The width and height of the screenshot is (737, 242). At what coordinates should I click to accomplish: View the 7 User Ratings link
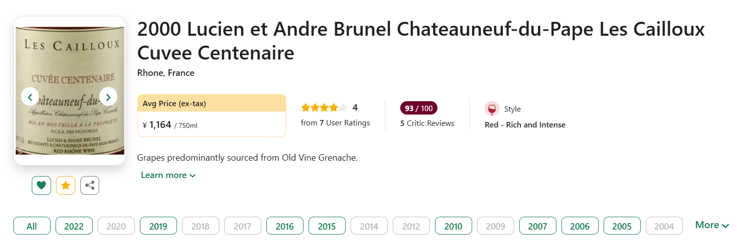tap(335, 123)
